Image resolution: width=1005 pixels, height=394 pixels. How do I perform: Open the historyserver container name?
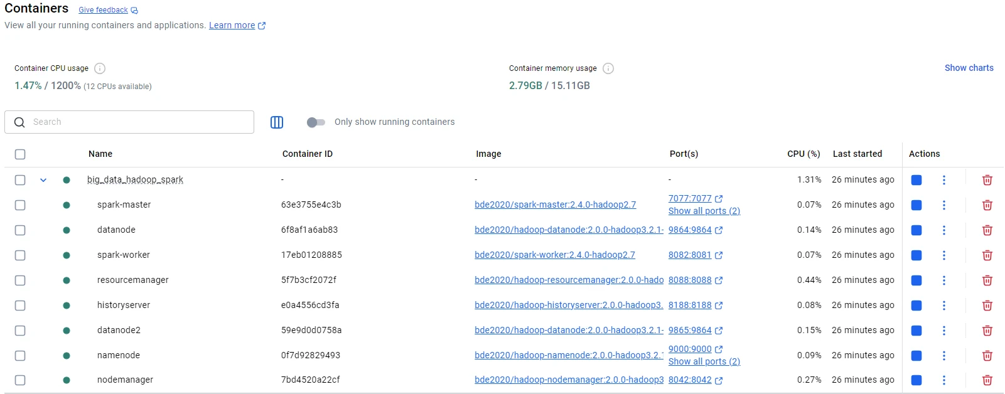pyautogui.click(x=124, y=306)
